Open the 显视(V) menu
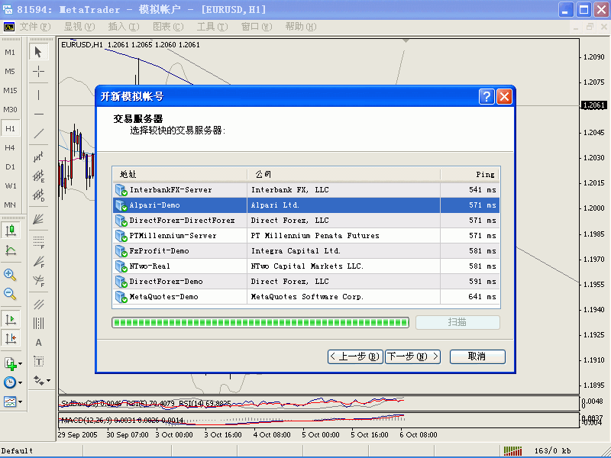The image size is (611, 458). (x=79, y=27)
